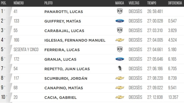The height and width of the screenshot is (103, 184).
Task: Click the DIFERENCIA column header
Action: (x=175, y=3)
